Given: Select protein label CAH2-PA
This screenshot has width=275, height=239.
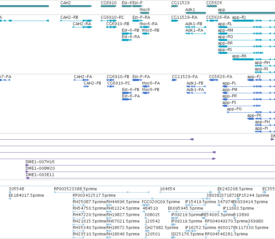Looking at the screenshot, I should pyautogui.click(x=83, y=77).
